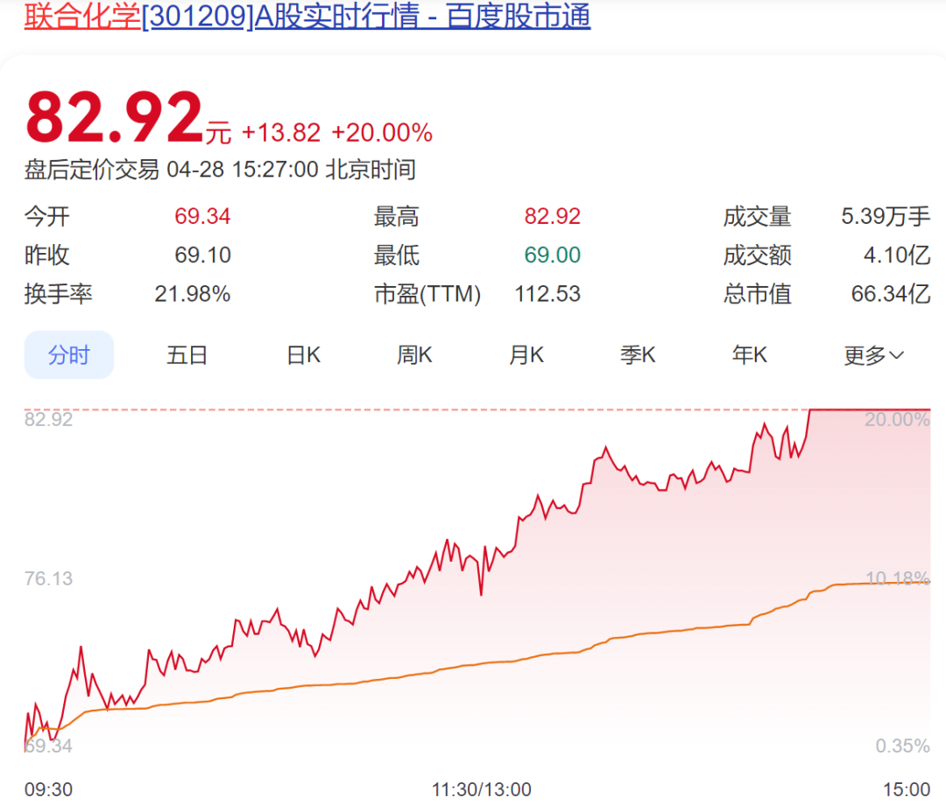Click the 换手率 turnover rate 21.98%

(x=193, y=294)
